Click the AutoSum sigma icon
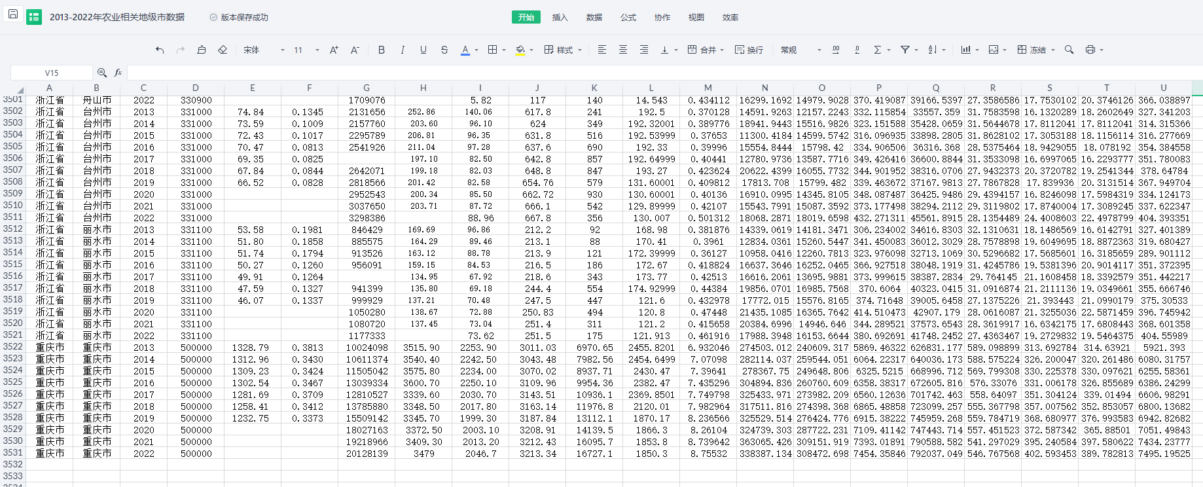The width and height of the screenshot is (1203, 487). click(x=878, y=50)
